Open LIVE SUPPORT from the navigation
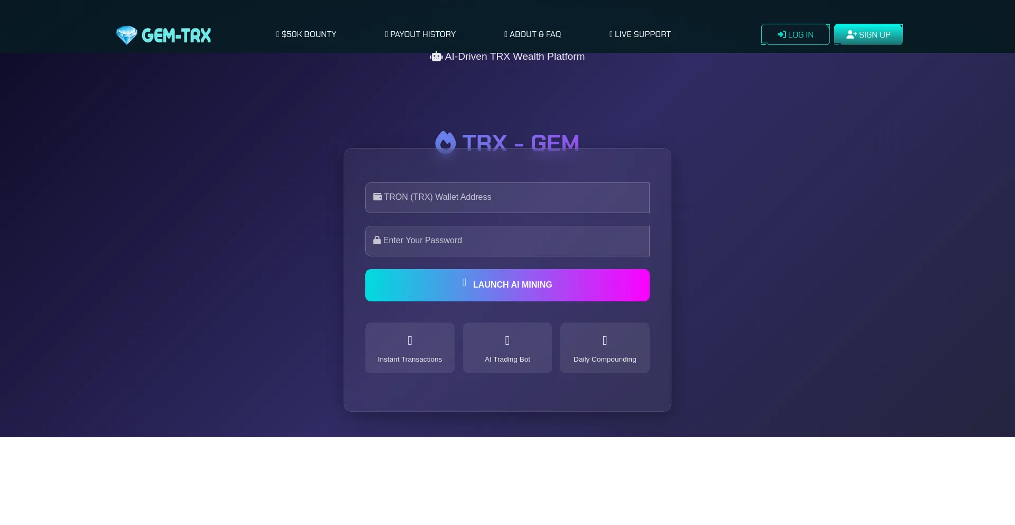1015x525 pixels. [x=640, y=34]
